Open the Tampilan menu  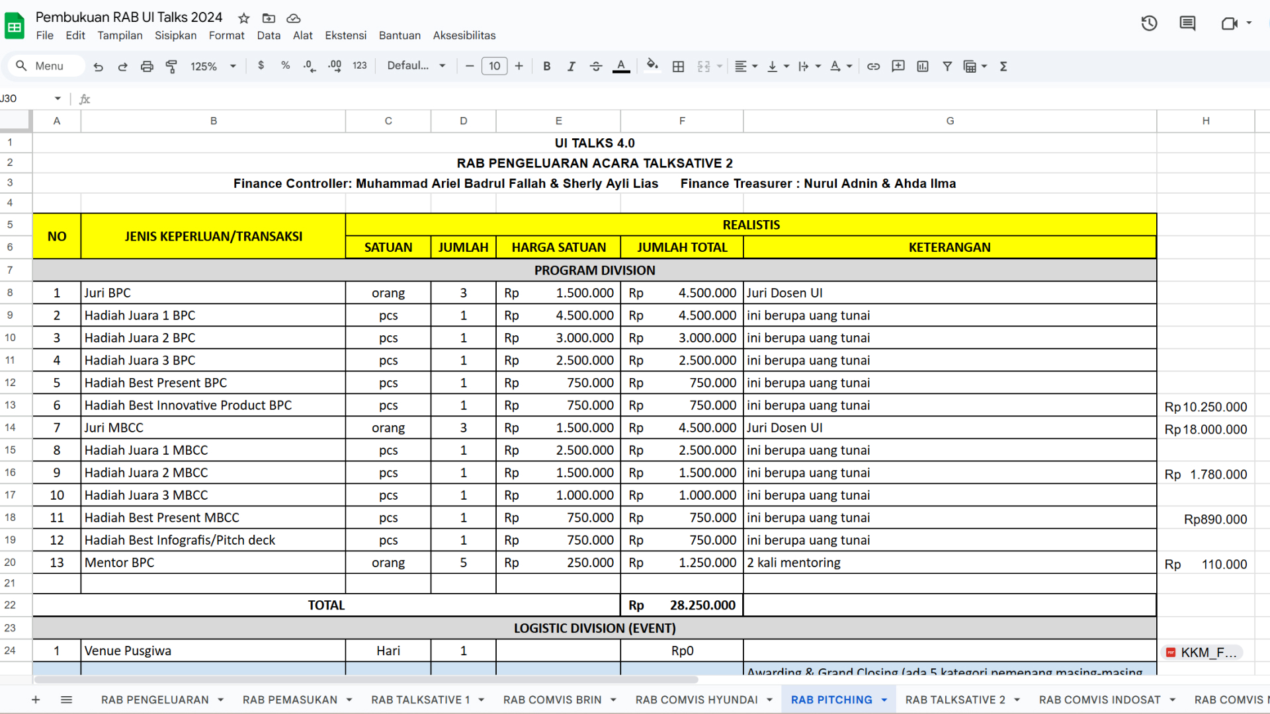(120, 35)
